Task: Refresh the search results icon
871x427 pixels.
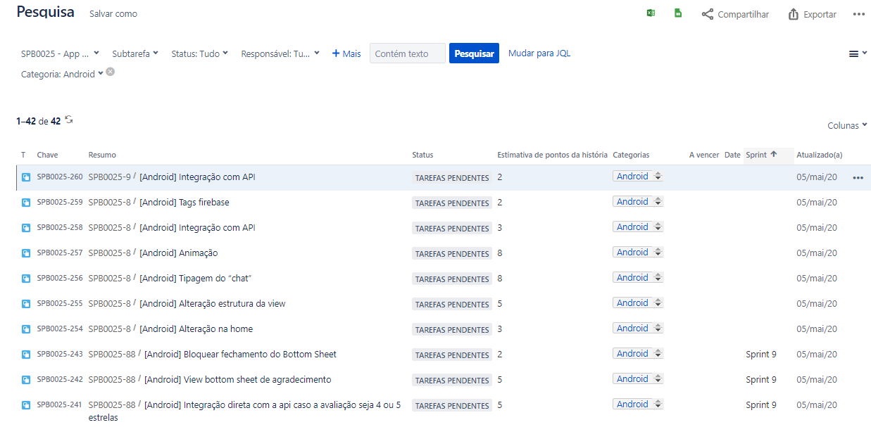Action: tap(69, 120)
